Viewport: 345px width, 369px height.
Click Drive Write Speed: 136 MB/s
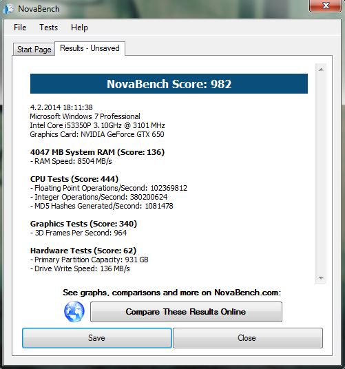click(x=80, y=268)
